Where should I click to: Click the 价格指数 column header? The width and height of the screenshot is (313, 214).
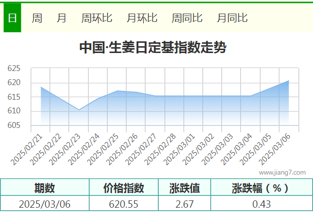(x=124, y=188)
